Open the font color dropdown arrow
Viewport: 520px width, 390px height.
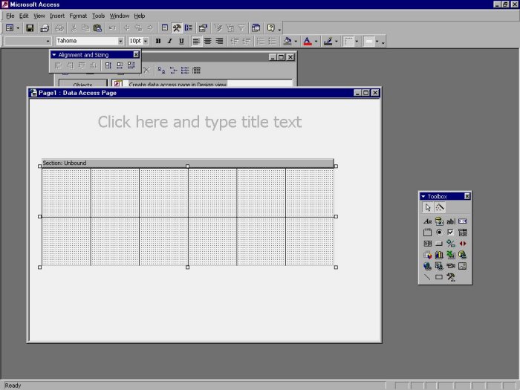tap(317, 42)
